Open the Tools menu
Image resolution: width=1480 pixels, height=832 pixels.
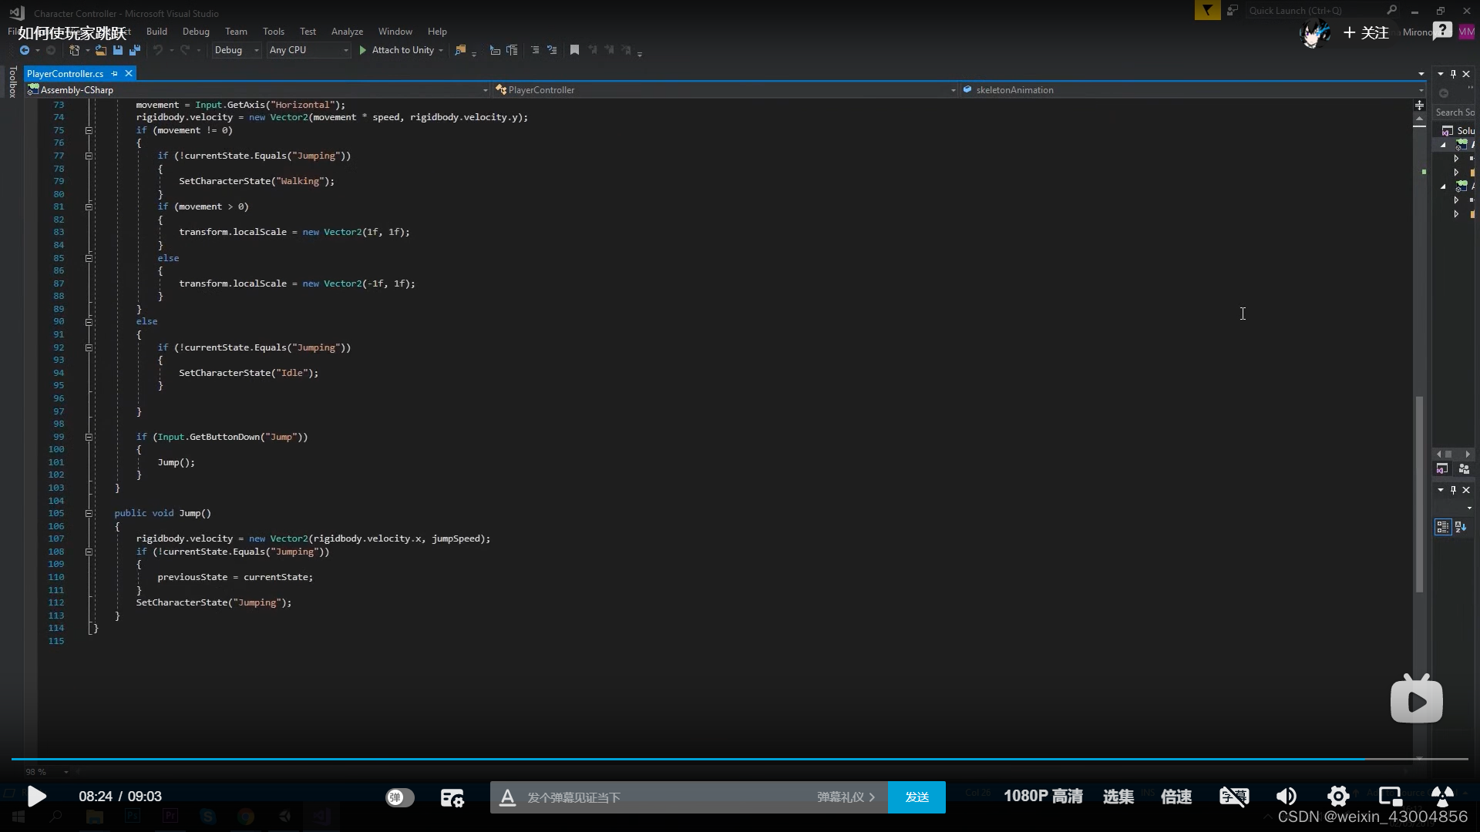tap(274, 32)
